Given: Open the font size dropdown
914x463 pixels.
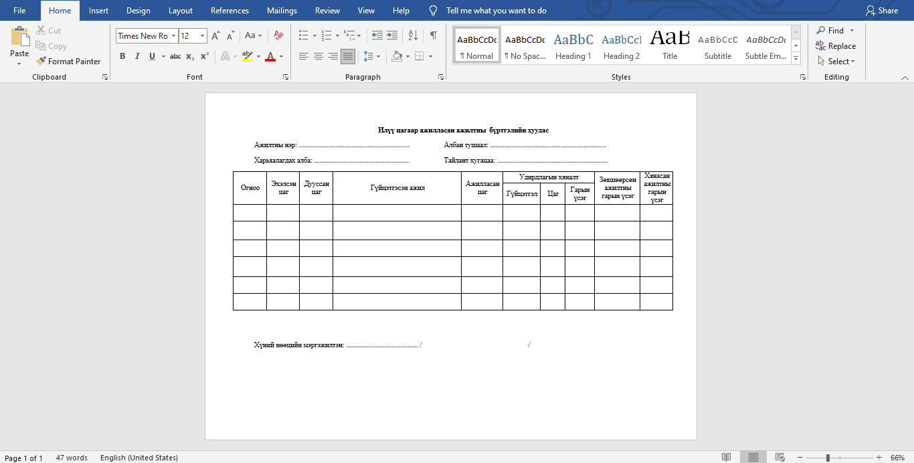Looking at the screenshot, I should (202, 36).
